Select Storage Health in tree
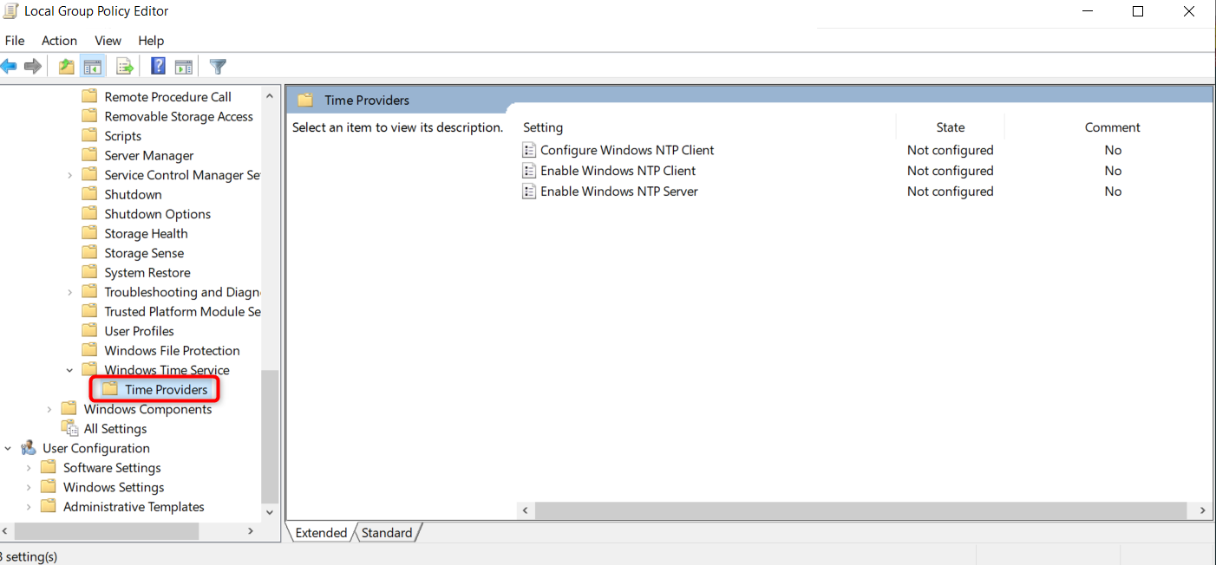Viewport: 1216px width, 565px height. (146, 233)
